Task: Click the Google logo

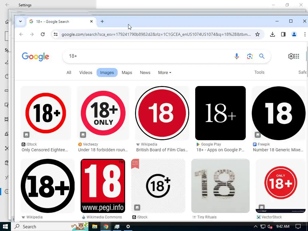Action: [35, 57]
